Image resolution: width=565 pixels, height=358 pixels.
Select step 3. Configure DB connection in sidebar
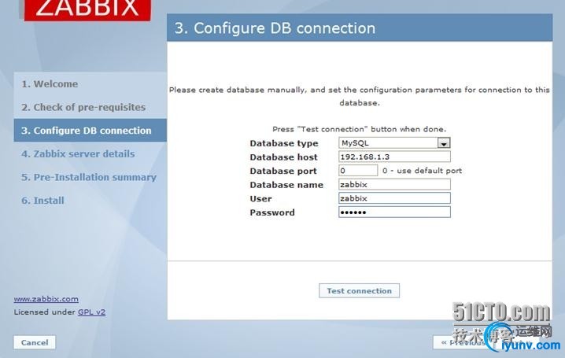[90, 131]
